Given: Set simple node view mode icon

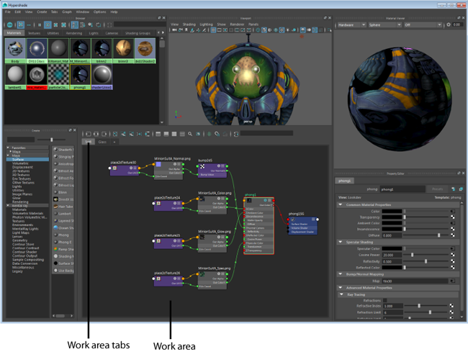Looking at the screenshot, I should [158, 134].
